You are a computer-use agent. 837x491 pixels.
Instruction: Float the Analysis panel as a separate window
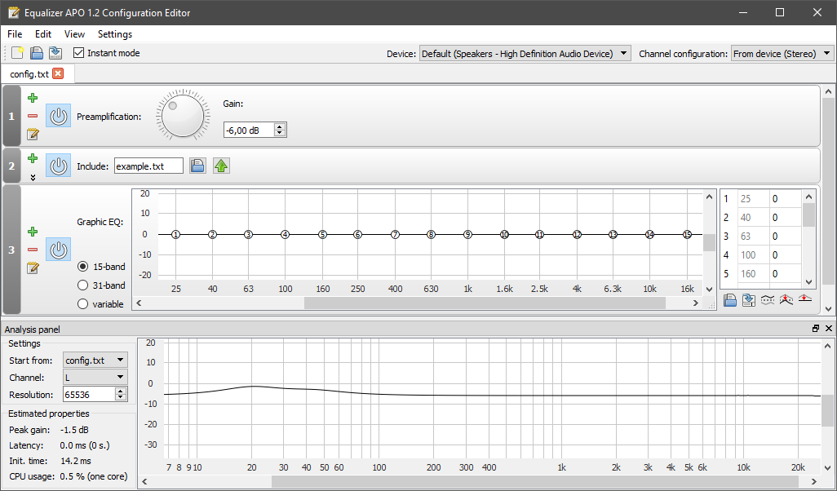(x=816, y=329)
